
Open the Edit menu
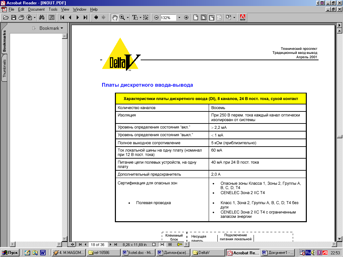click(21, 9)
